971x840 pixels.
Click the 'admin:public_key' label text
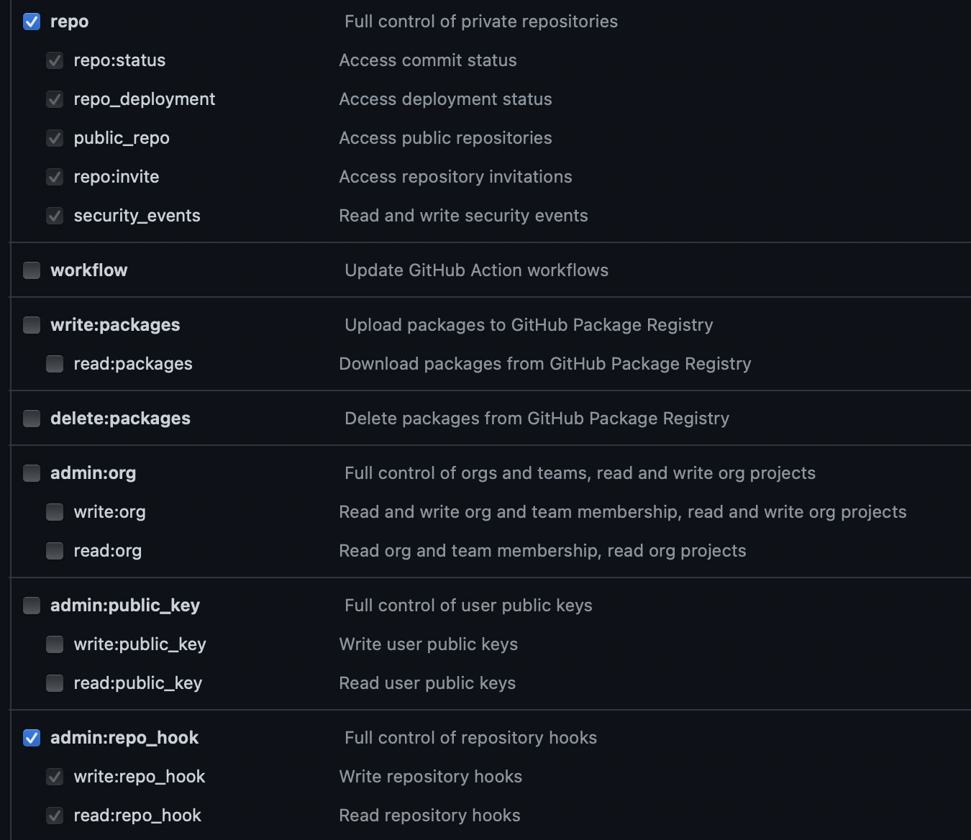click(x=125, y=606)
